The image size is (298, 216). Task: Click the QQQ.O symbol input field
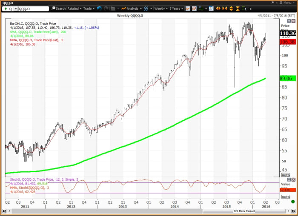(34, 9)
